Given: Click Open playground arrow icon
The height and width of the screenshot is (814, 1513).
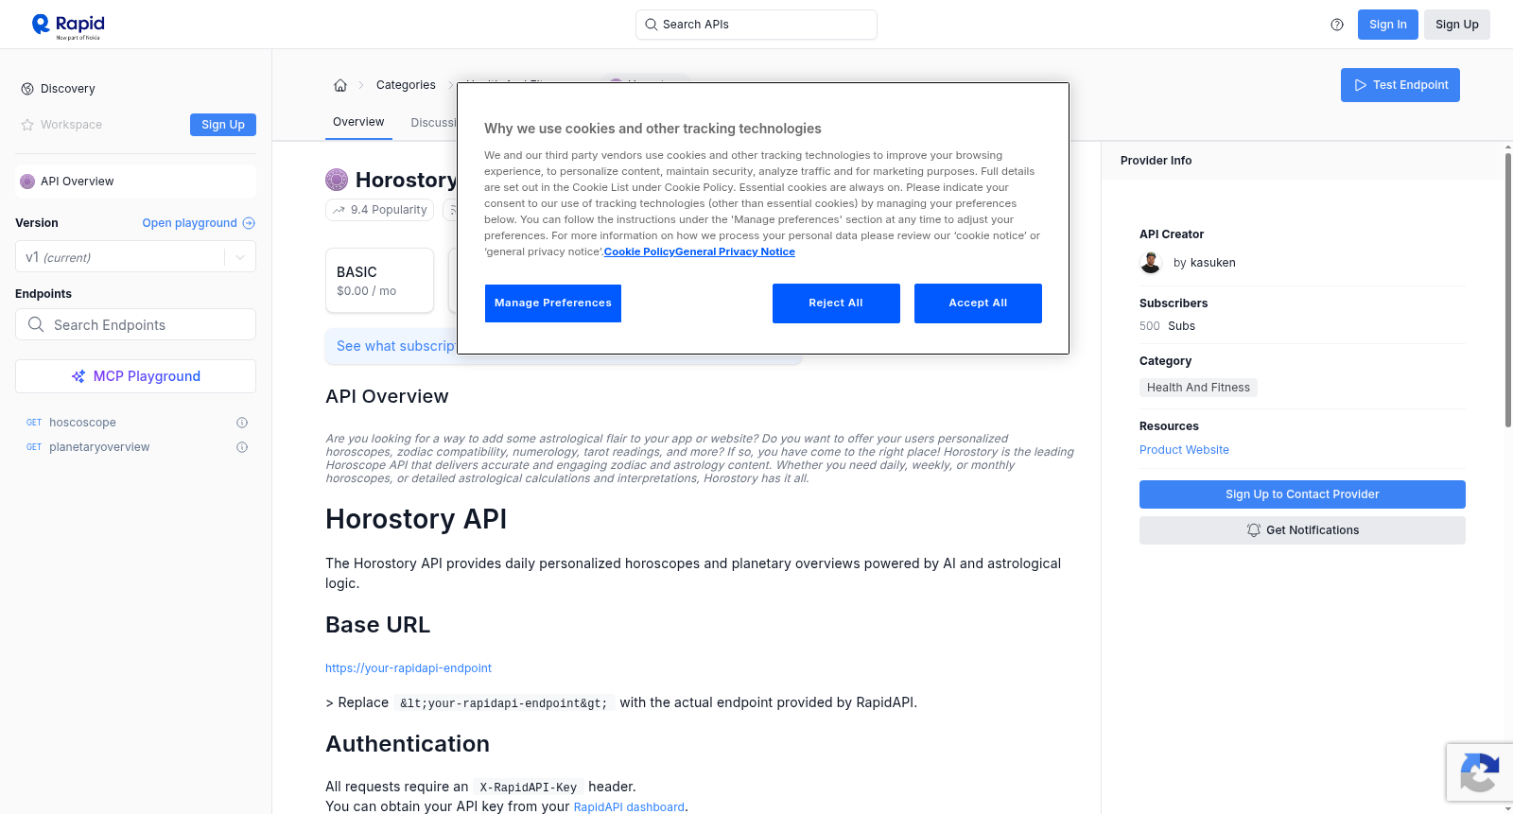Looking at the screenshot, I should (249, 223).
